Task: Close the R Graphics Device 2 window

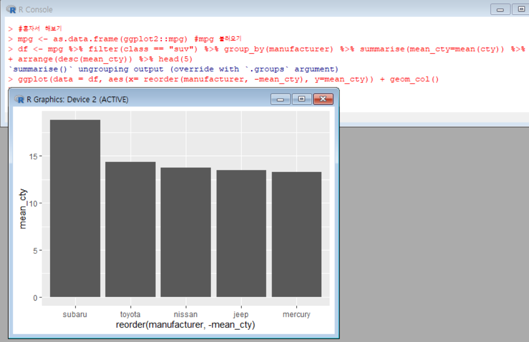Action: click(323, 99)
